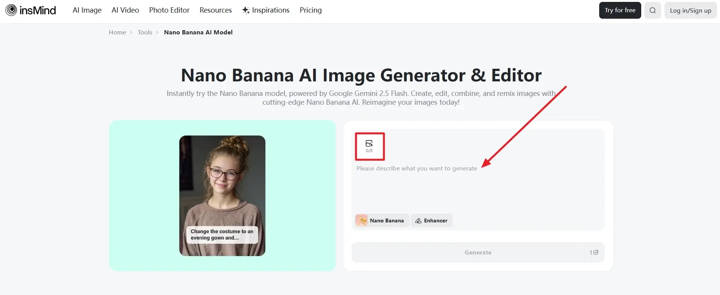Expand the Photo Editor menu
The image size is (720, 295).
pos(169,10)
